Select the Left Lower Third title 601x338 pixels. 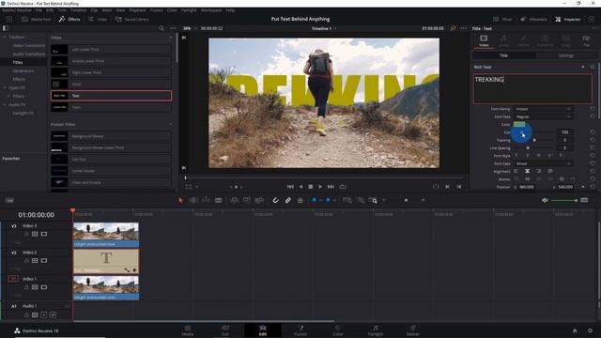pos(111,50)
